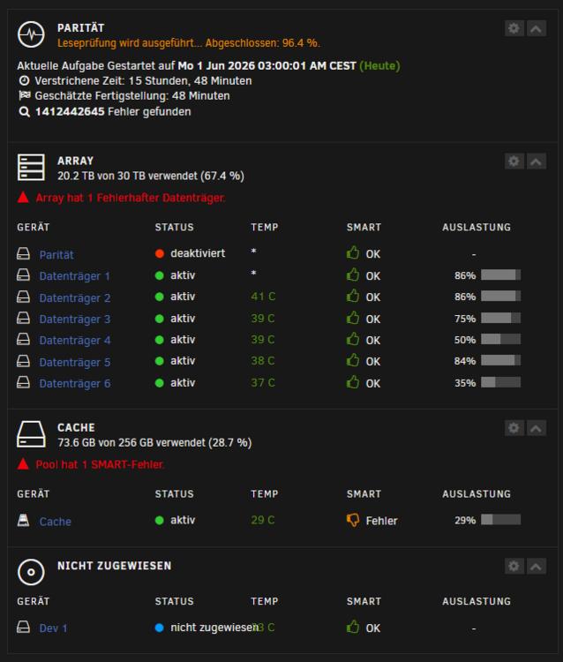Click the blue nicht zugewiesen status dot
The height and width of the screenshot is (662, 563).
coord(160,628)
